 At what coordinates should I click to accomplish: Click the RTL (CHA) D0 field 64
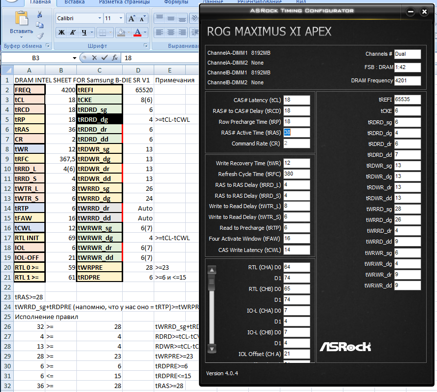[x=297, y=267]
